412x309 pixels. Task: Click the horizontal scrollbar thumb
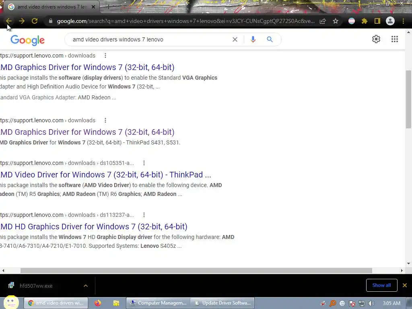[x=196, y=270]
